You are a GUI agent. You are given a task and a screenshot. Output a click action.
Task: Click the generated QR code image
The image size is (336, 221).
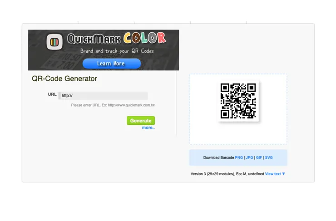(x=238, y=101)
